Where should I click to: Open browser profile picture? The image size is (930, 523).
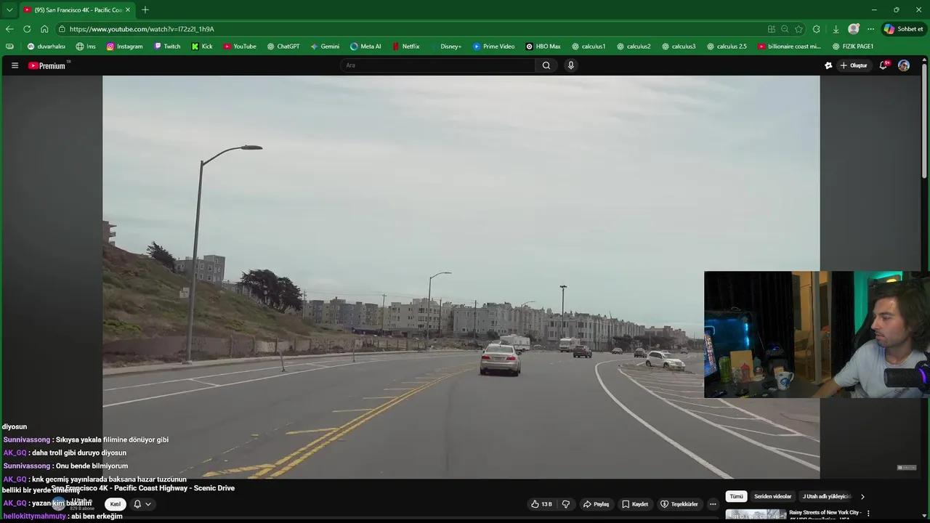854,29
